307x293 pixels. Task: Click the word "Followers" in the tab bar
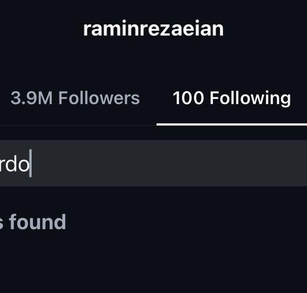pyautogui.click(x=99, y=98)
